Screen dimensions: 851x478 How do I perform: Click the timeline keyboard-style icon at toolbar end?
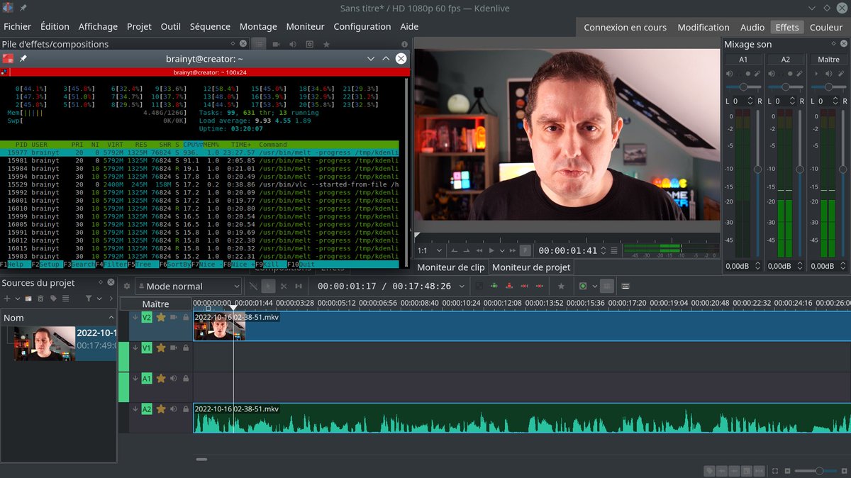tap(625, 287)
